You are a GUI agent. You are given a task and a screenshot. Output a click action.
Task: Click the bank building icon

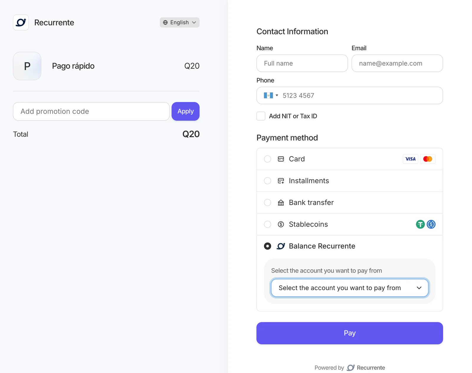281,203
